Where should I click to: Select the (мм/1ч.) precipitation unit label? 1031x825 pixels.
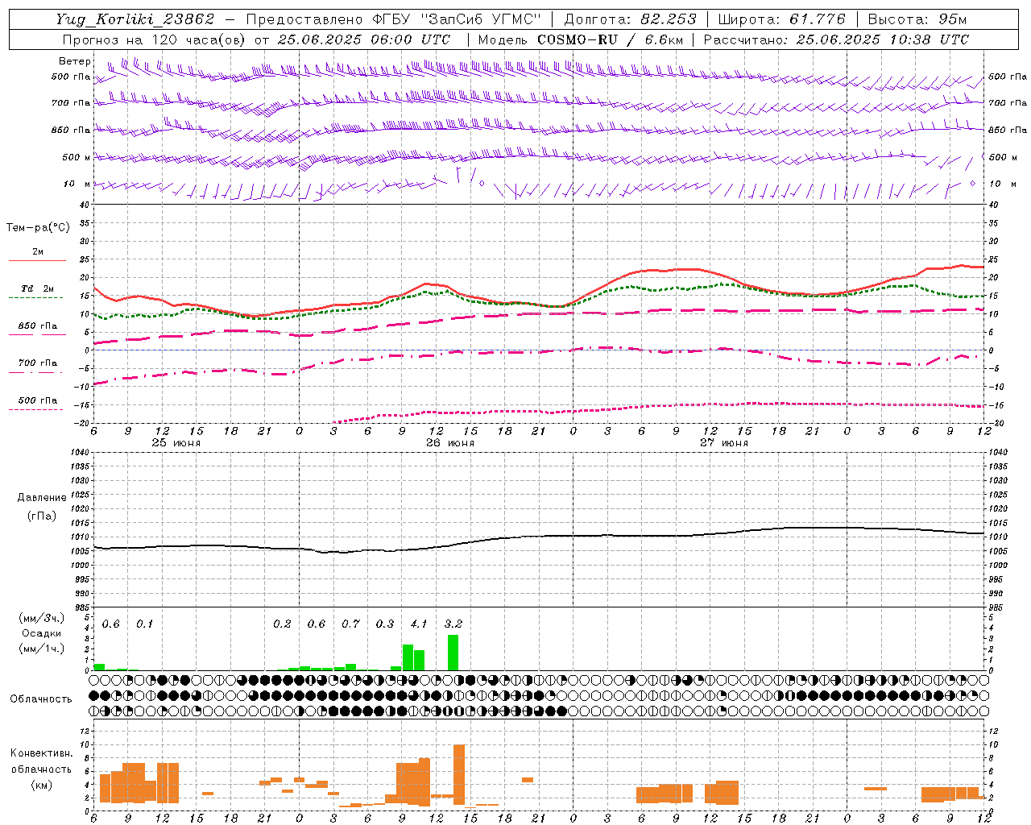pos(42,649)
